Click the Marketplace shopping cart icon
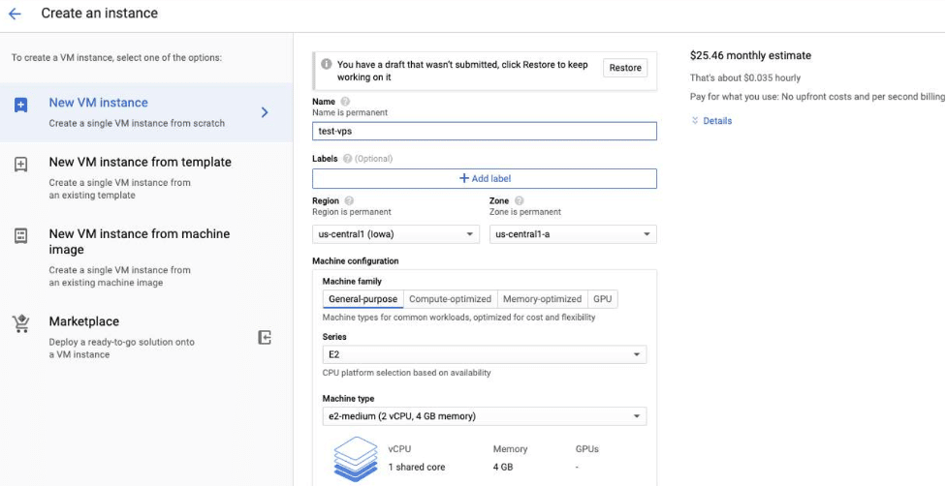The width and height of the screenshot is (947, 486). 21,323
